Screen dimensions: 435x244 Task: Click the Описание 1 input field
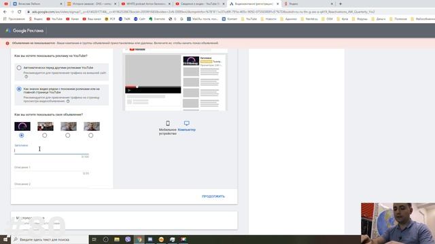click(x=52, y=167)
